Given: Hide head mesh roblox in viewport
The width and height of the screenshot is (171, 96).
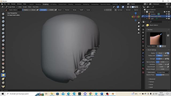Looking at the screenshot, I should tap(167, 16).
